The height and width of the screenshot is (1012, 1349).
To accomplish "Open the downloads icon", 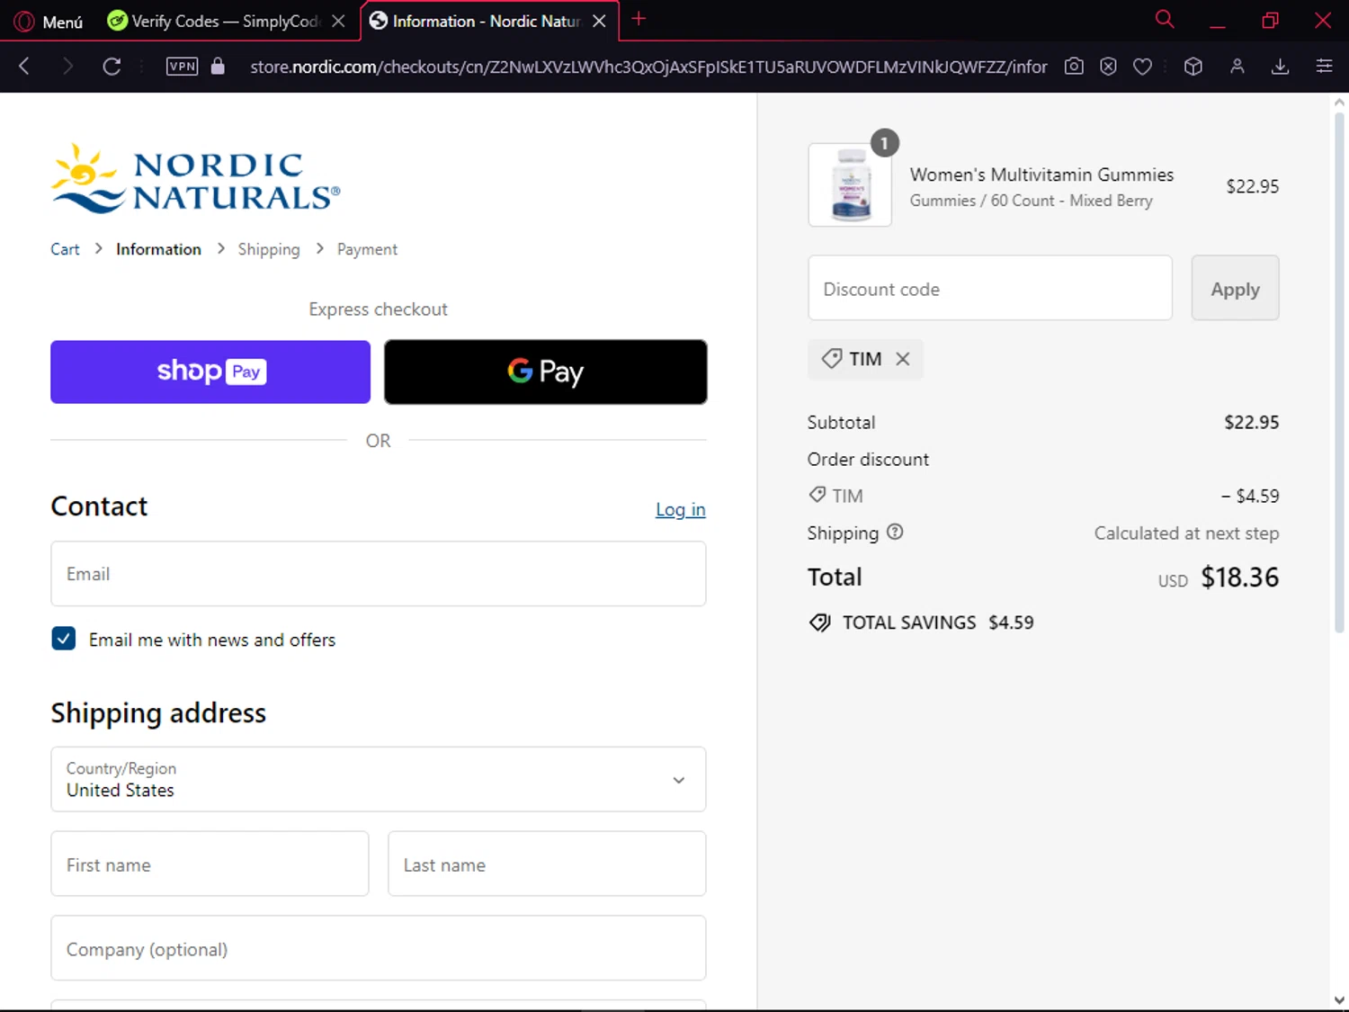I will pos(1281,66).
